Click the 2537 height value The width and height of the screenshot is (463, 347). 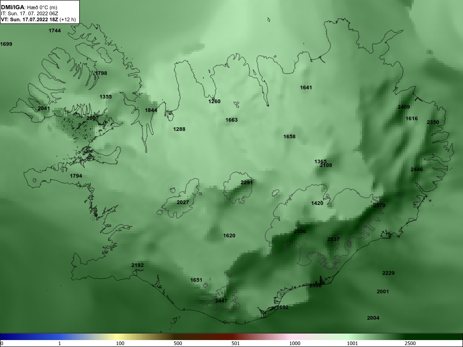(333, 239)
